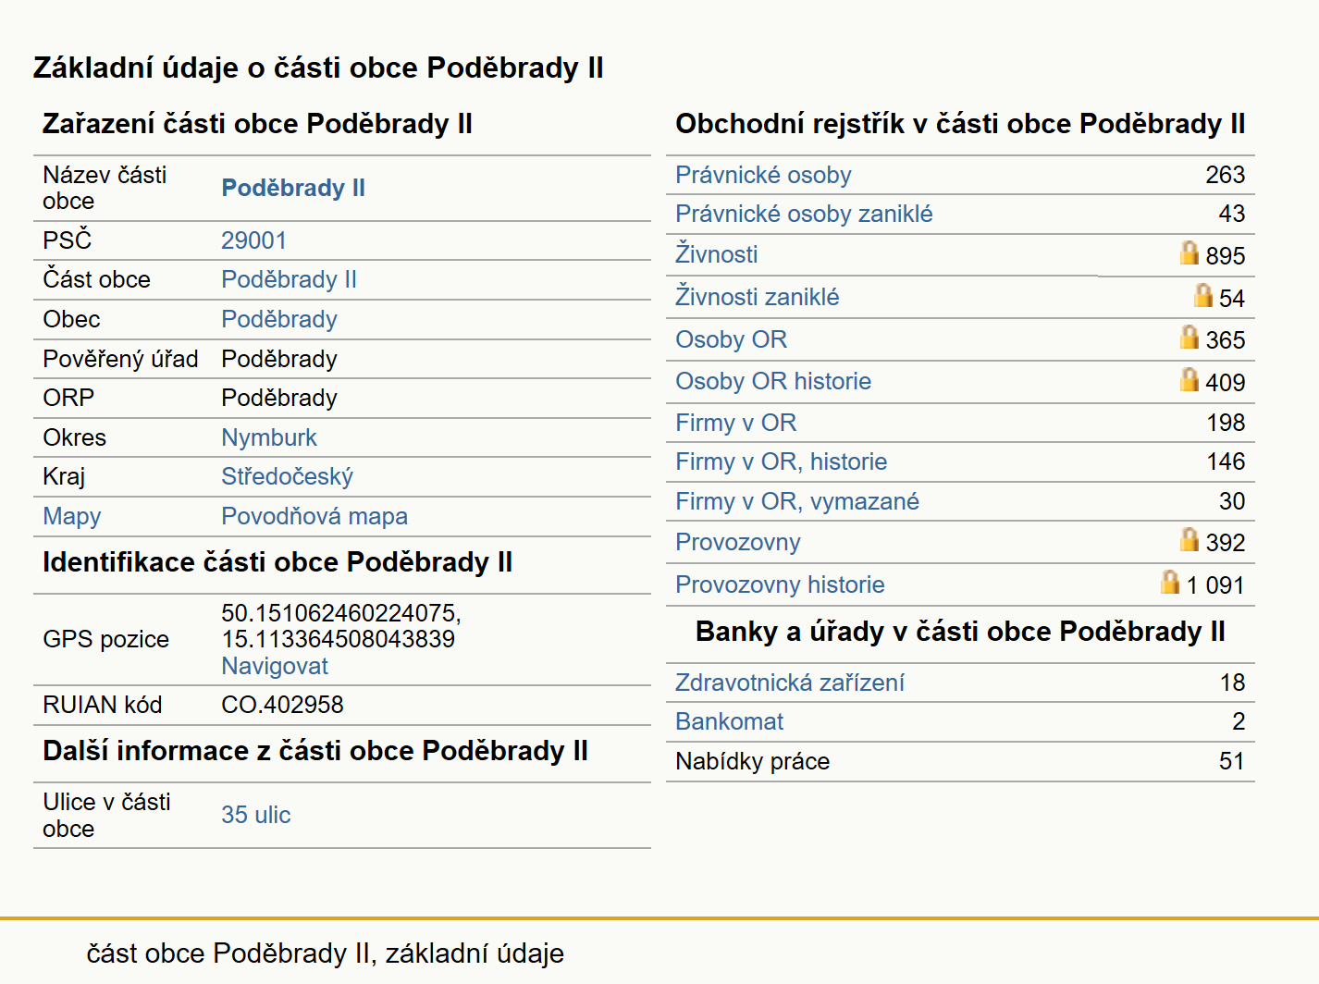Click the lock icon in Osoby OR row
1319x984 pixels.
pos(1190,337)
